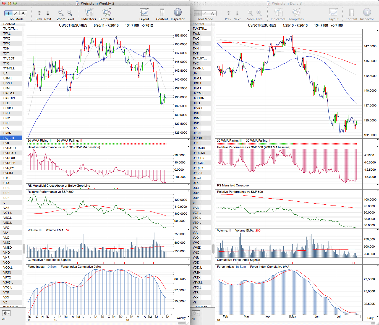Open the gear action menu below symbol list

6,313
